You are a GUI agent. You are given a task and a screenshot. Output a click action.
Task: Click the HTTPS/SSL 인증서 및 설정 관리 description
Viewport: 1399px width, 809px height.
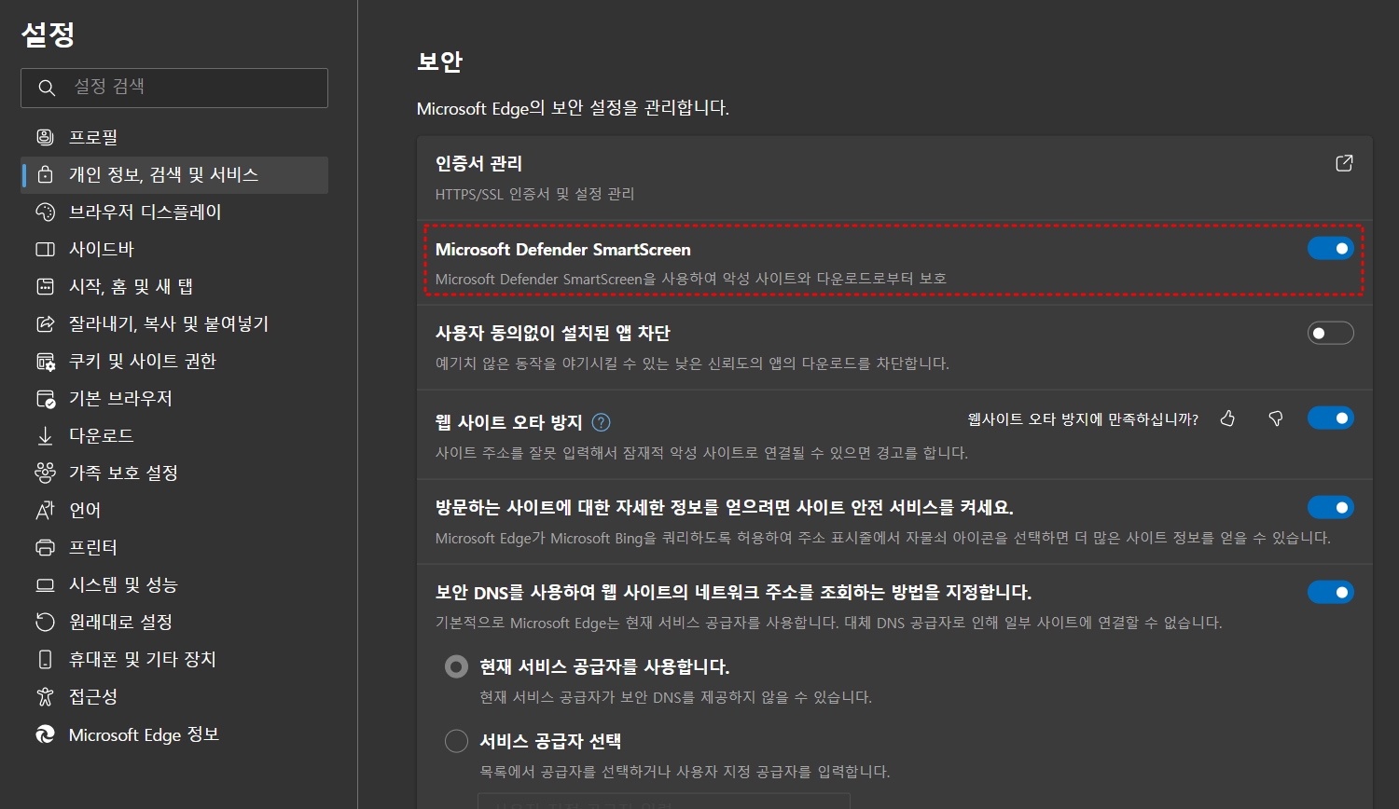[534, 194]
